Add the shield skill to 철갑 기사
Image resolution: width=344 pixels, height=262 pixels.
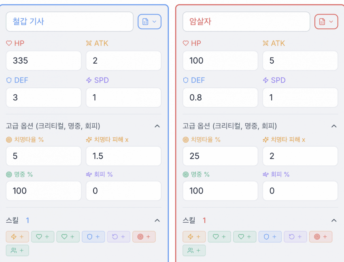click(93, 237)
